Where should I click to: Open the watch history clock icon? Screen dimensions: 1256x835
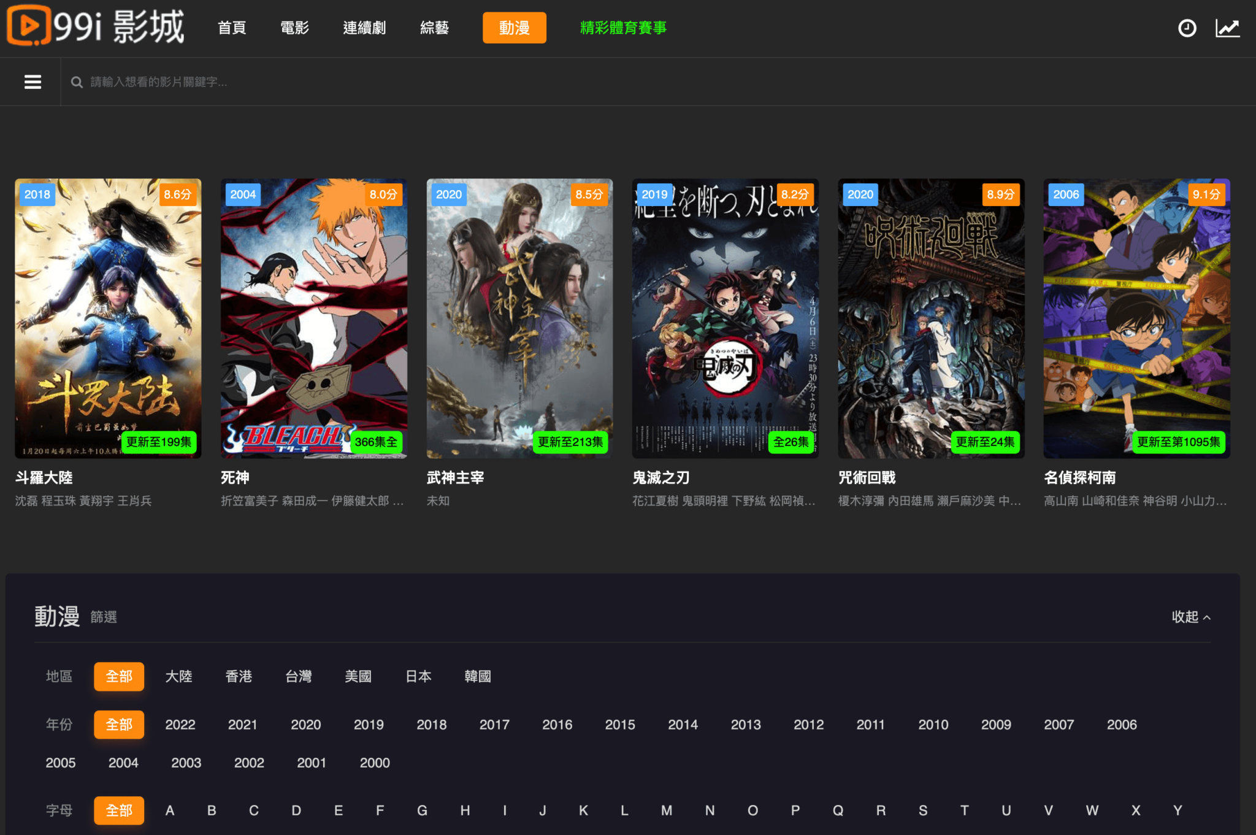(x=1187, y=28)
